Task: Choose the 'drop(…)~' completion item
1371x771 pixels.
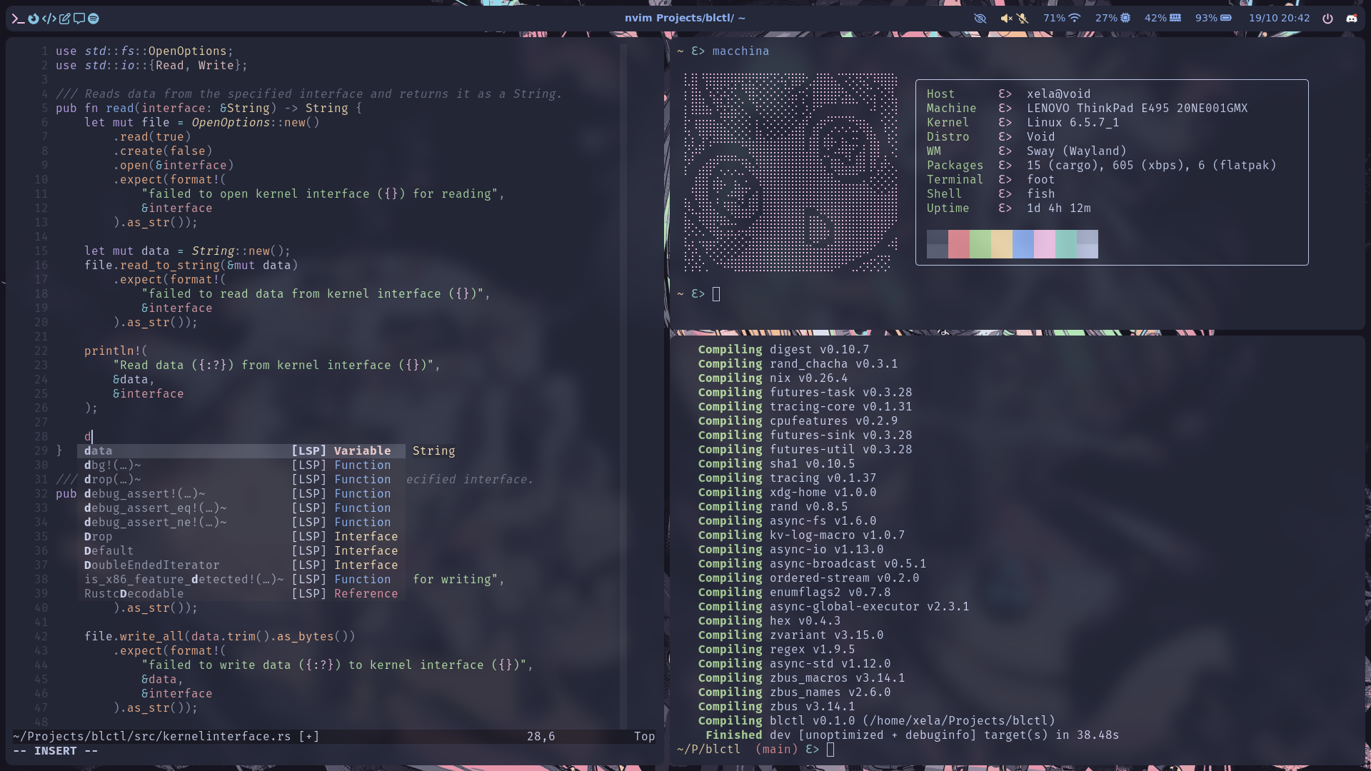Action: [241, 480]
